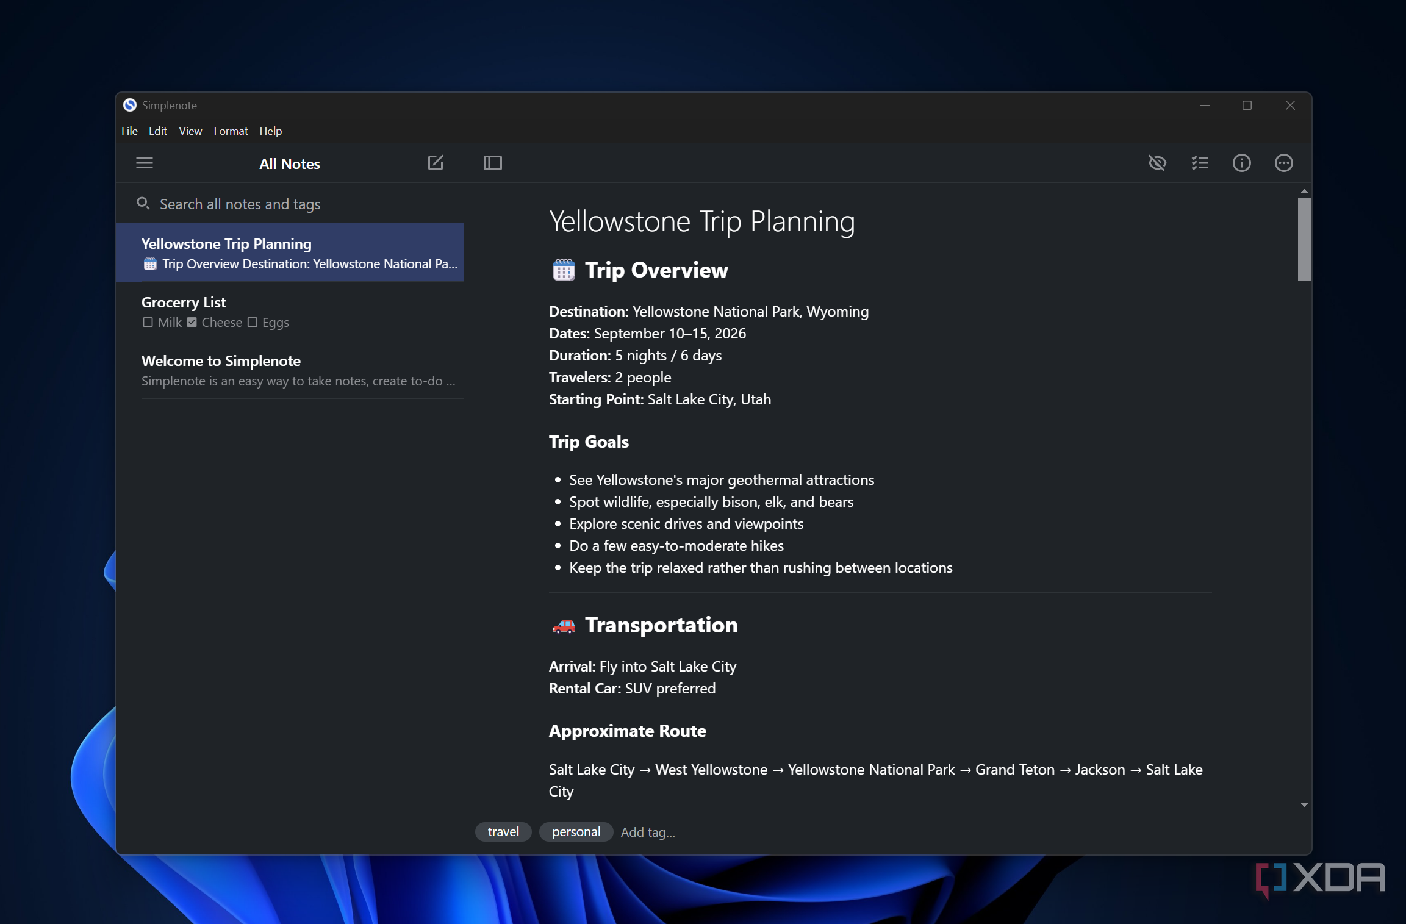Click the Duration: 5 nights / 6 days line
The width and height of the screenshot is (1406, 924).
[635, 356]
